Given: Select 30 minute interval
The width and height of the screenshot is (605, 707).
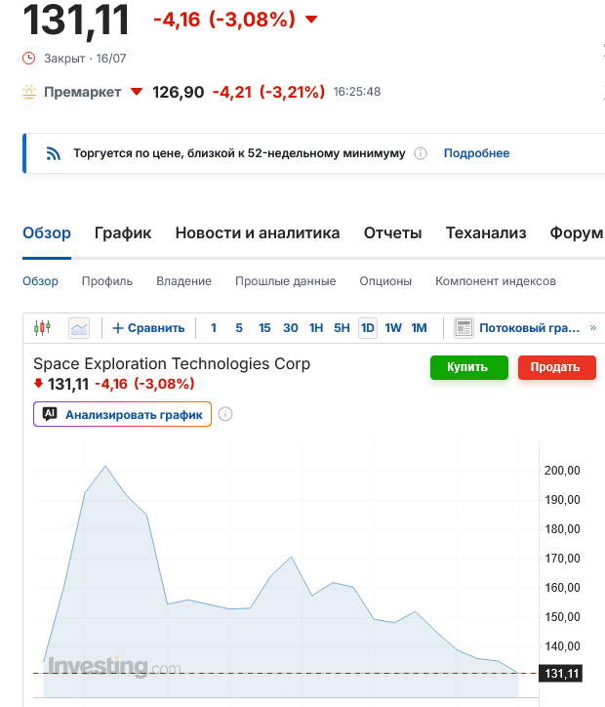Looking at the screenshot, I should [291, 328].
